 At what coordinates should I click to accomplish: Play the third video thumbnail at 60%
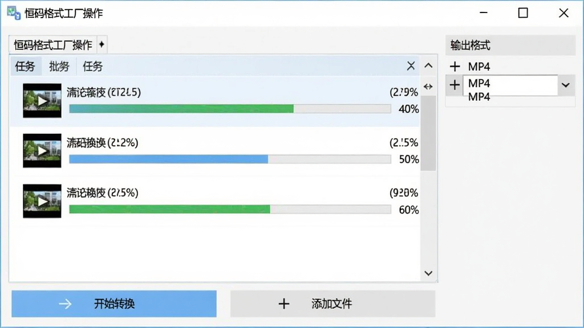42,201
